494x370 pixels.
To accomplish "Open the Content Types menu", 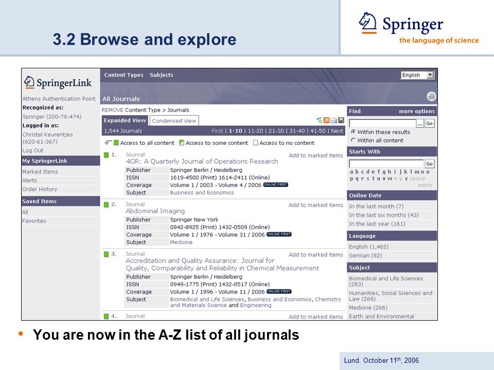I will [x=123, y=75].
